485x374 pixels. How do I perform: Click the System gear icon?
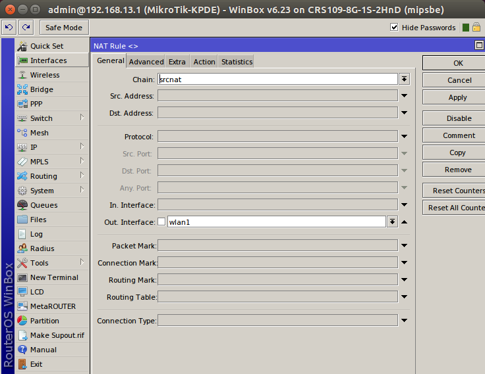tap(22, 191)
